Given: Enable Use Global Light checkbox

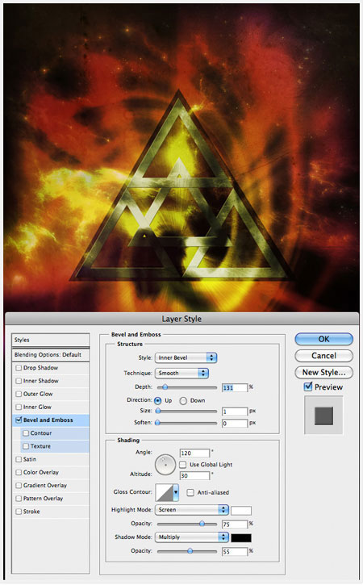Looking at the screenshot, I should pos(183,465).
